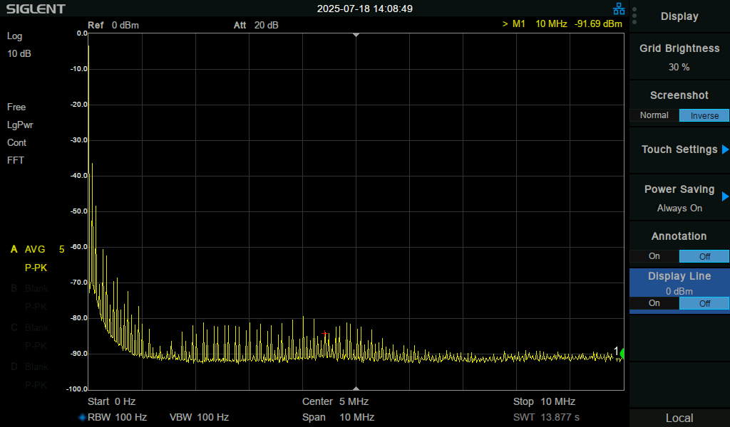Click the SWT 13.877 s sweep time
Screen dimensions: 730x427
(x=546, y=417)
